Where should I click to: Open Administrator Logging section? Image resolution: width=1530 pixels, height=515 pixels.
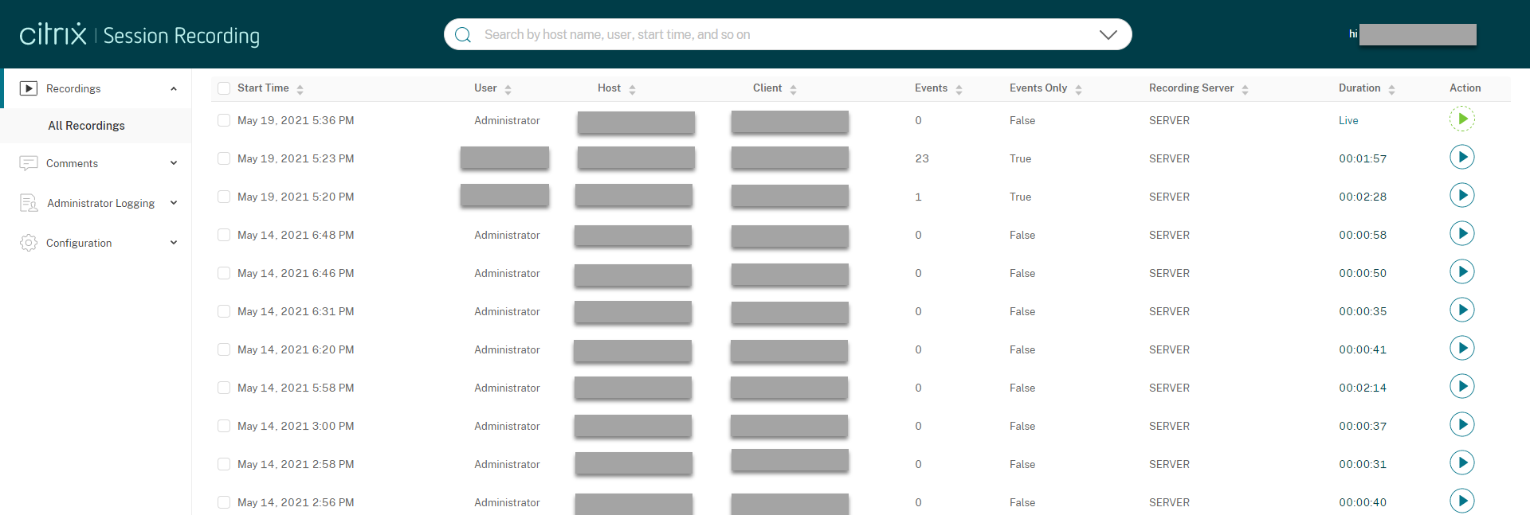point(100,203)
